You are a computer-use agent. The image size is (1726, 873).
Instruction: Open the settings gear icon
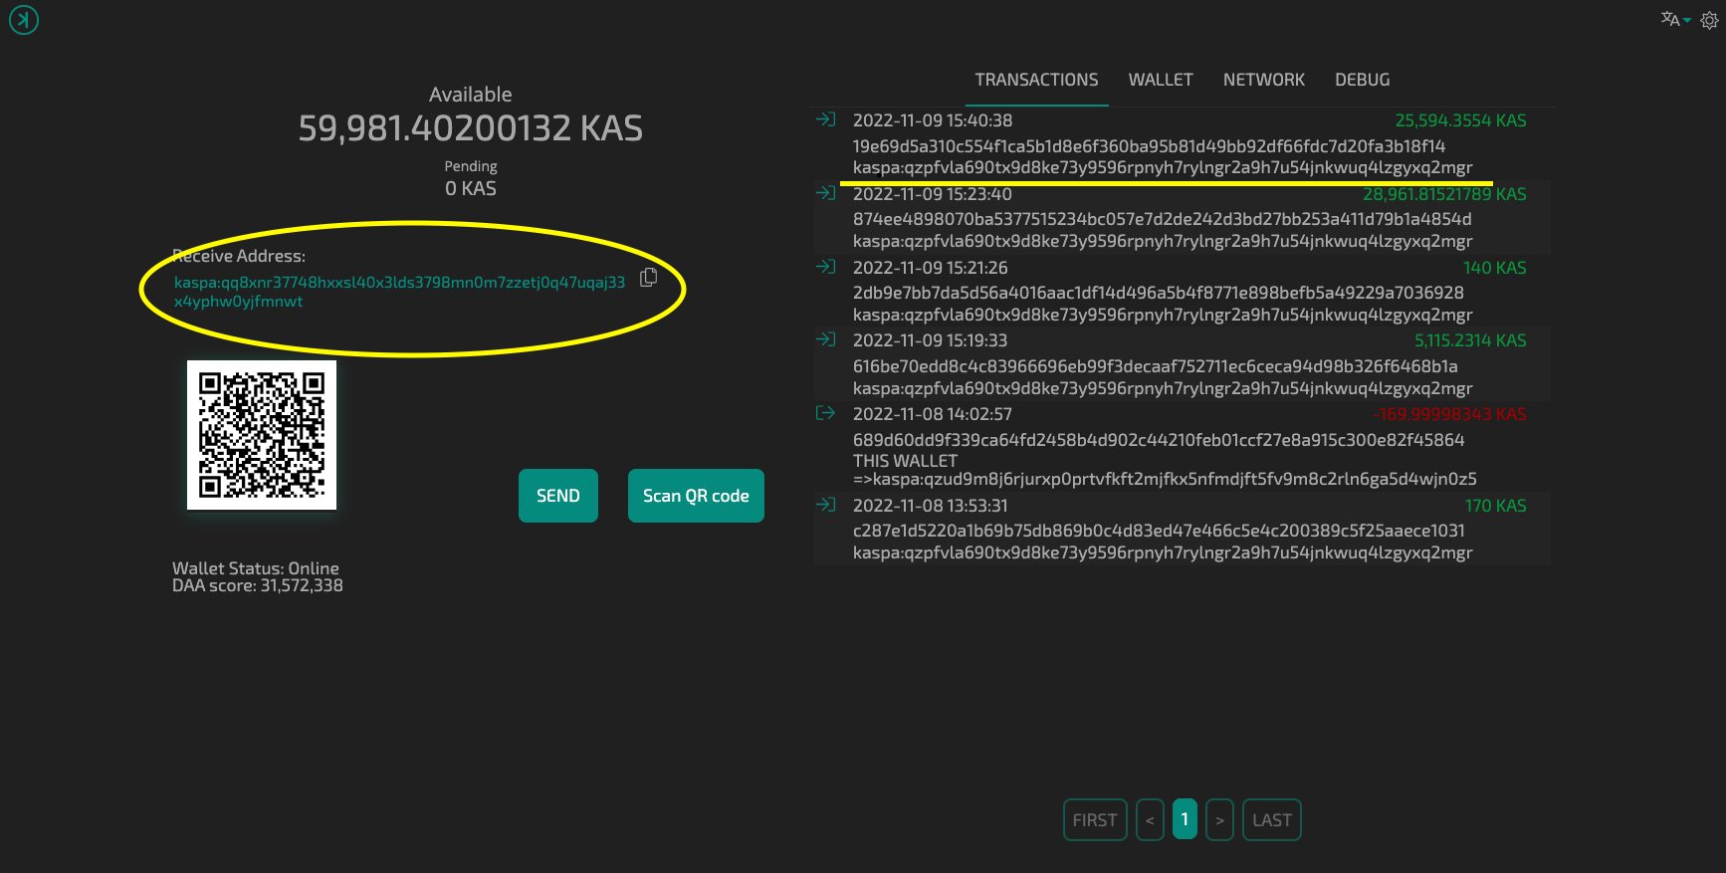pyautogui.click(x=1709, y=20)
